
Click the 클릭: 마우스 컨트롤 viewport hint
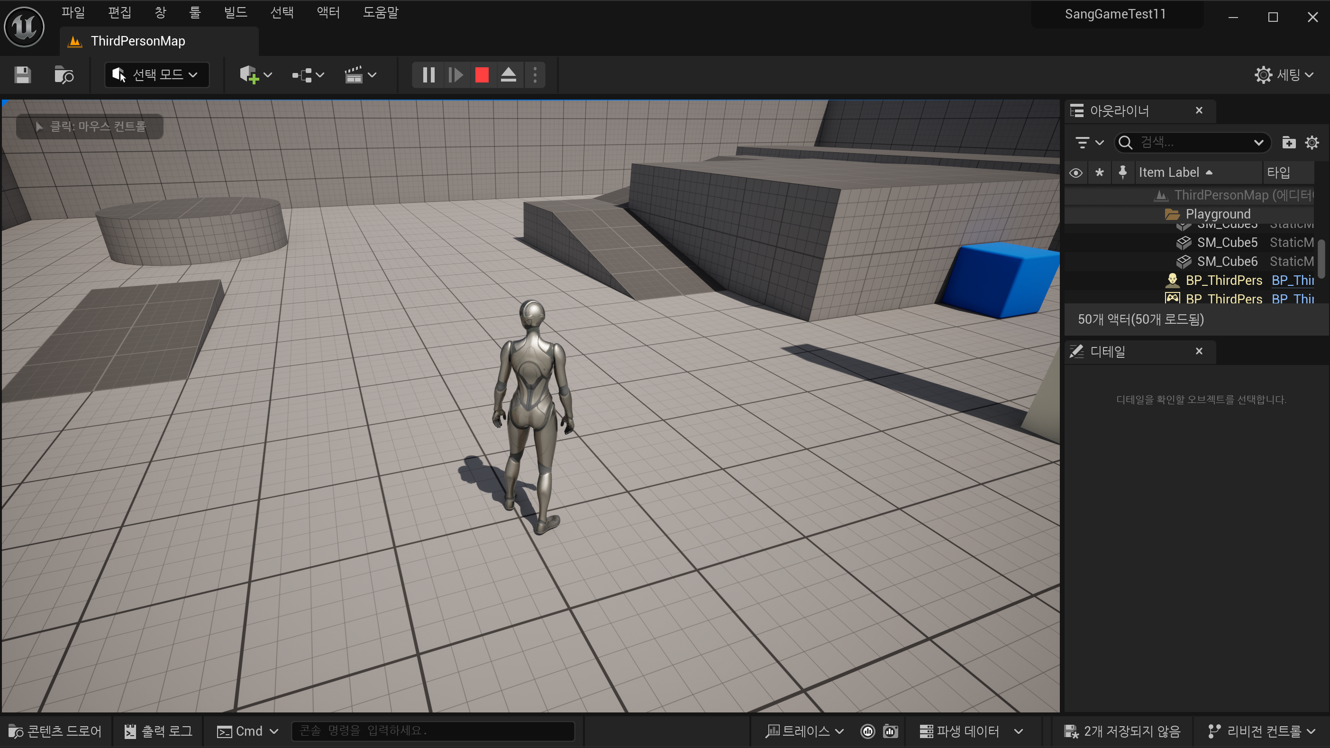pyautogui.click(x=90, y=127)
